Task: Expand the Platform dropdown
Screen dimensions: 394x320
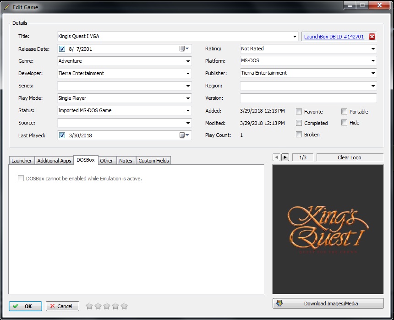Action: coord(373,61)
